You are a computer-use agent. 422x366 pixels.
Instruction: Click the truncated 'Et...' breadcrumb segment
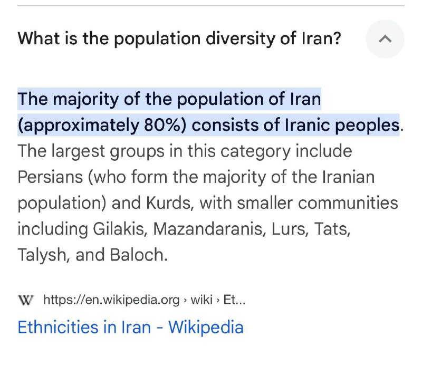coord(234,300)
